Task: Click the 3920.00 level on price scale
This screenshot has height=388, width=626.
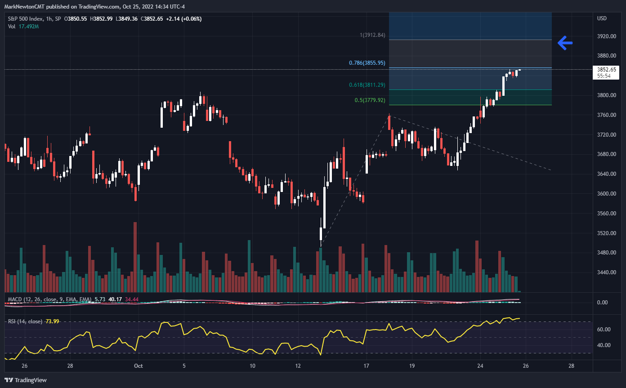Action: 606,36
